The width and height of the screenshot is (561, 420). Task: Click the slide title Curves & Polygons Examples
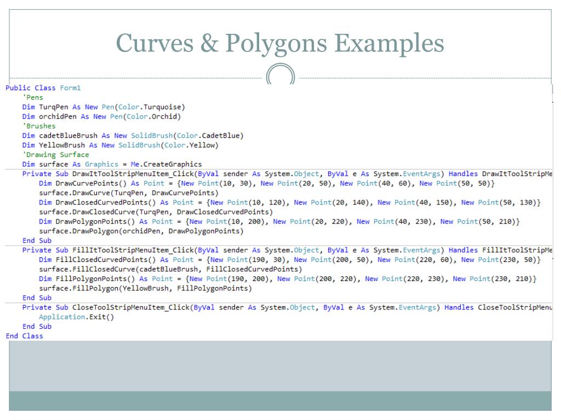(x=280, y=44)
